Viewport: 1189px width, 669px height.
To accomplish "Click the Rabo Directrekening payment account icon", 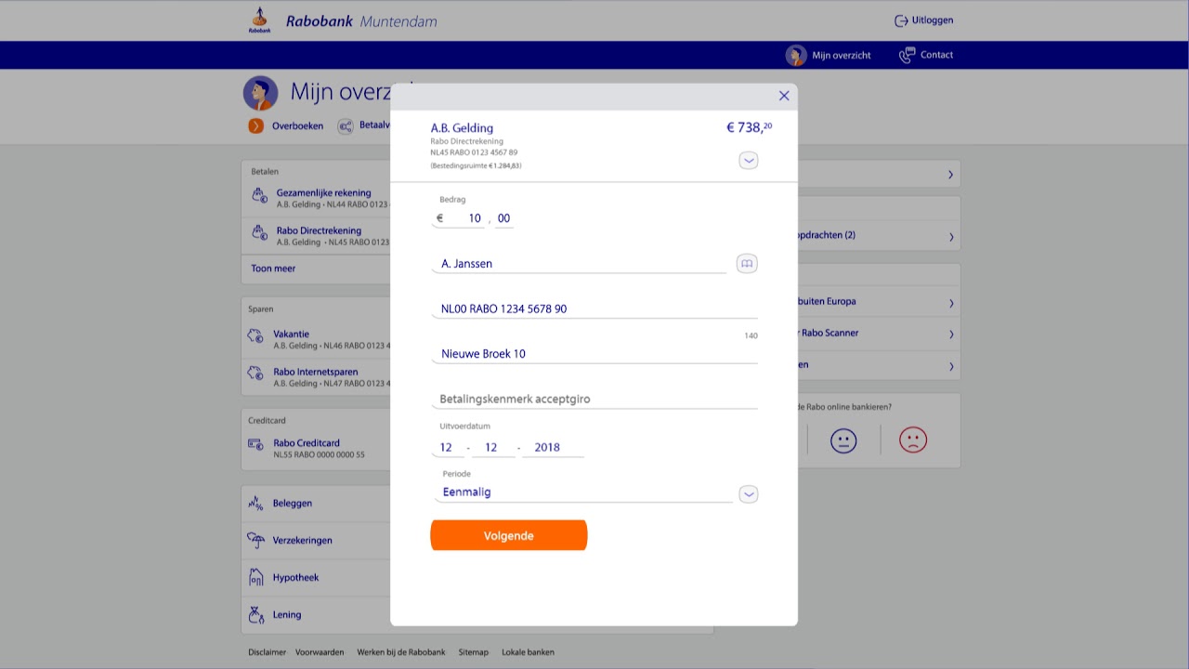I will 260,233.
